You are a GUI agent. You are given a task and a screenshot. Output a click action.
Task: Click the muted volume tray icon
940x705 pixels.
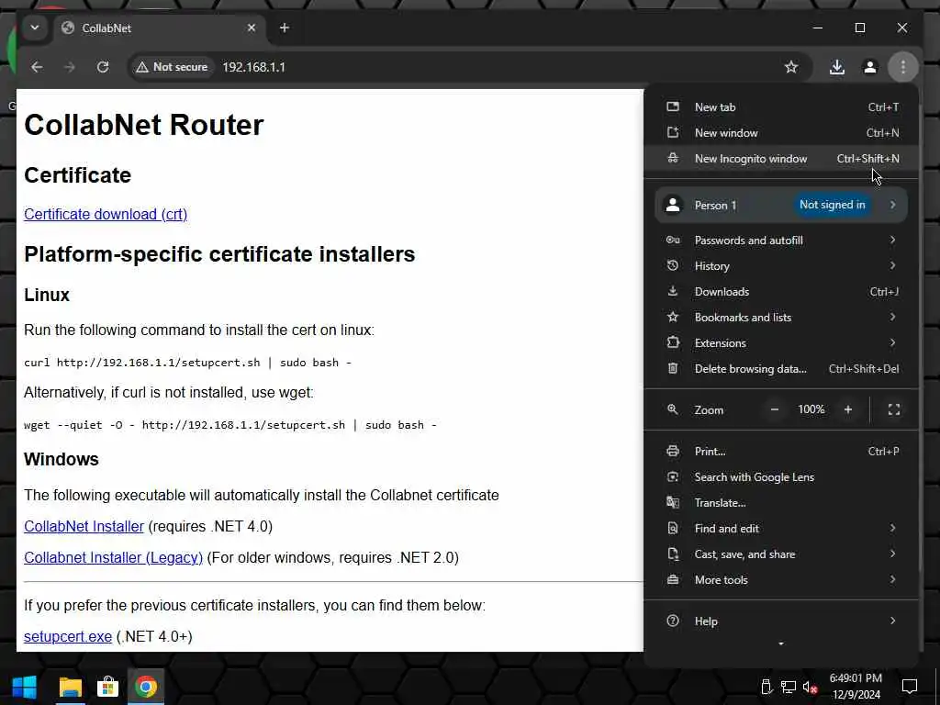[x=810, y=688]
